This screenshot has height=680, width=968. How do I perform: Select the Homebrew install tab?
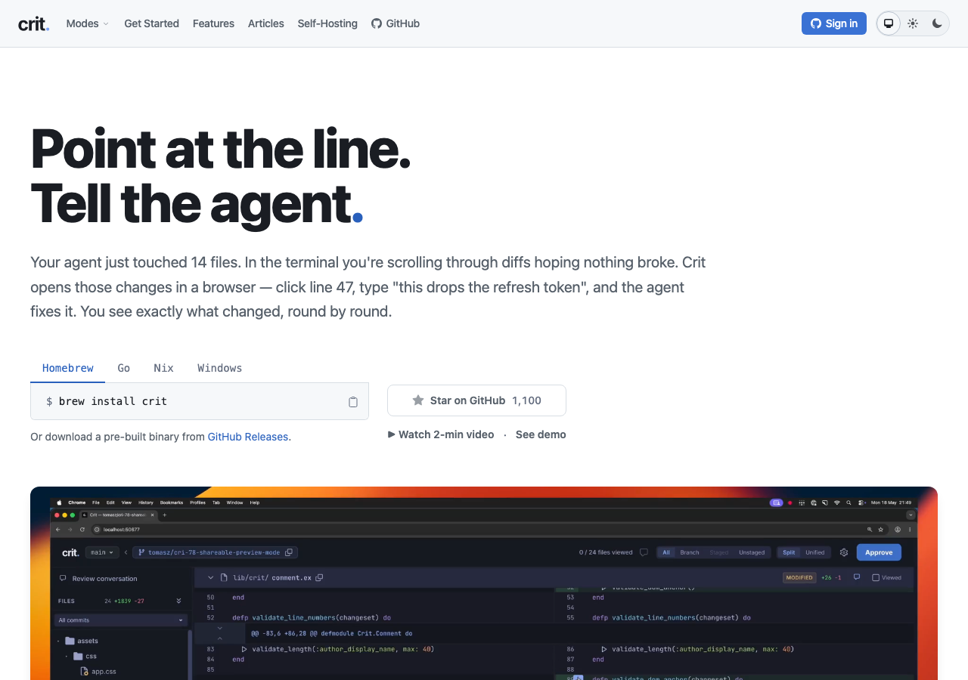68,368
